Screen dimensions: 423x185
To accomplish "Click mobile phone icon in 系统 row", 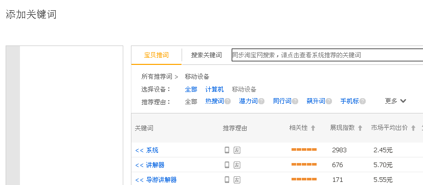I will click(x=227, y=150).
